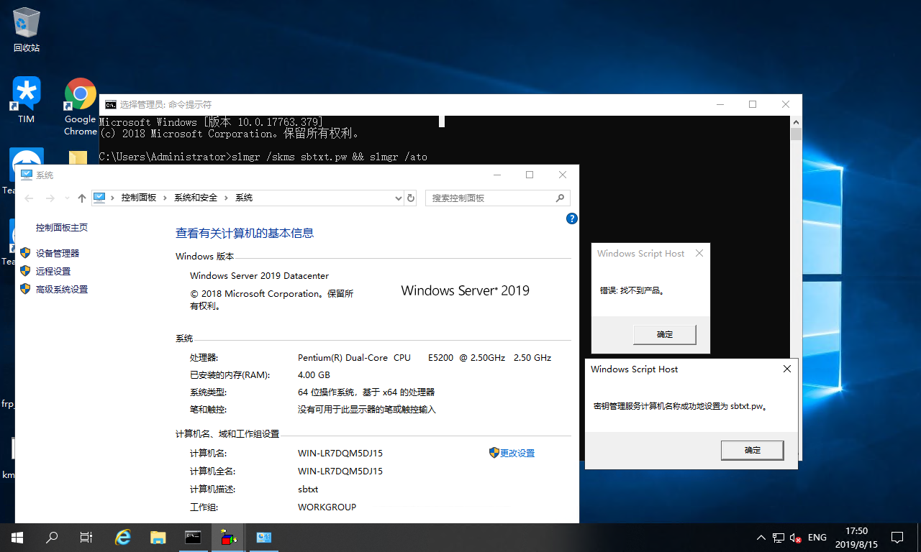Open Task View on the taskbar
This screenshot has width=921, height=552.
tap(86, 537)
